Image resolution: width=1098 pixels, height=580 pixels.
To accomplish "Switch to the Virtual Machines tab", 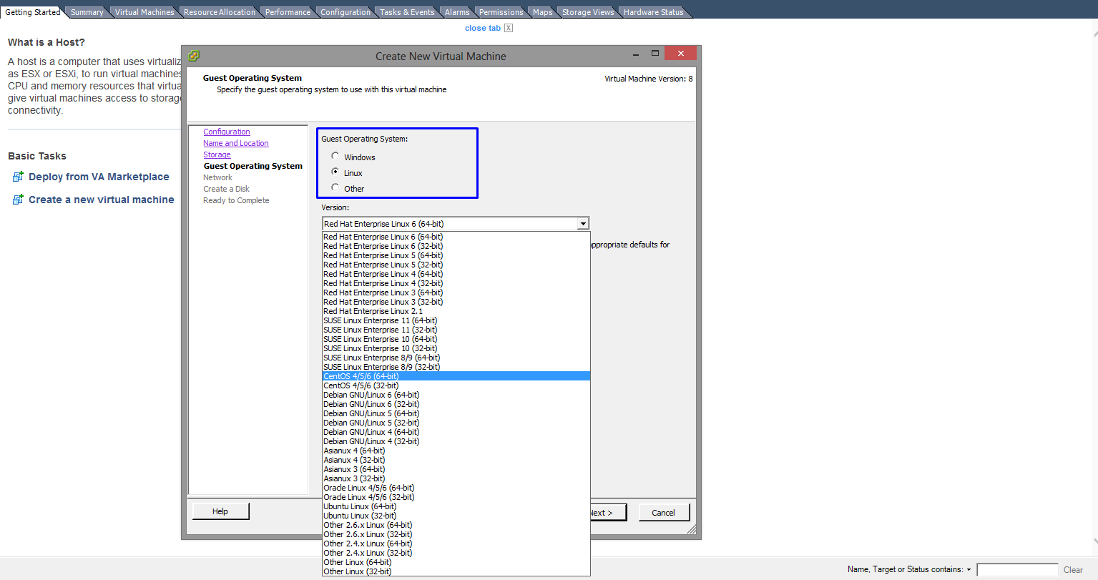I will [144, 12].
